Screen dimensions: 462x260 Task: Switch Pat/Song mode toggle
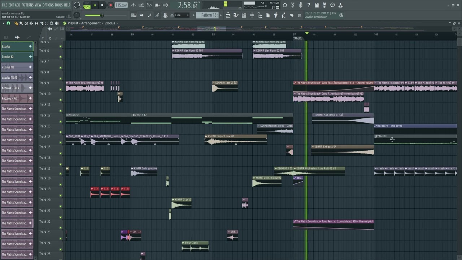point(87,5)
